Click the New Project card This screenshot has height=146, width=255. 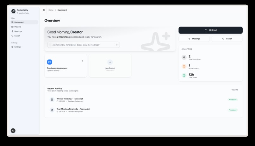110,66
